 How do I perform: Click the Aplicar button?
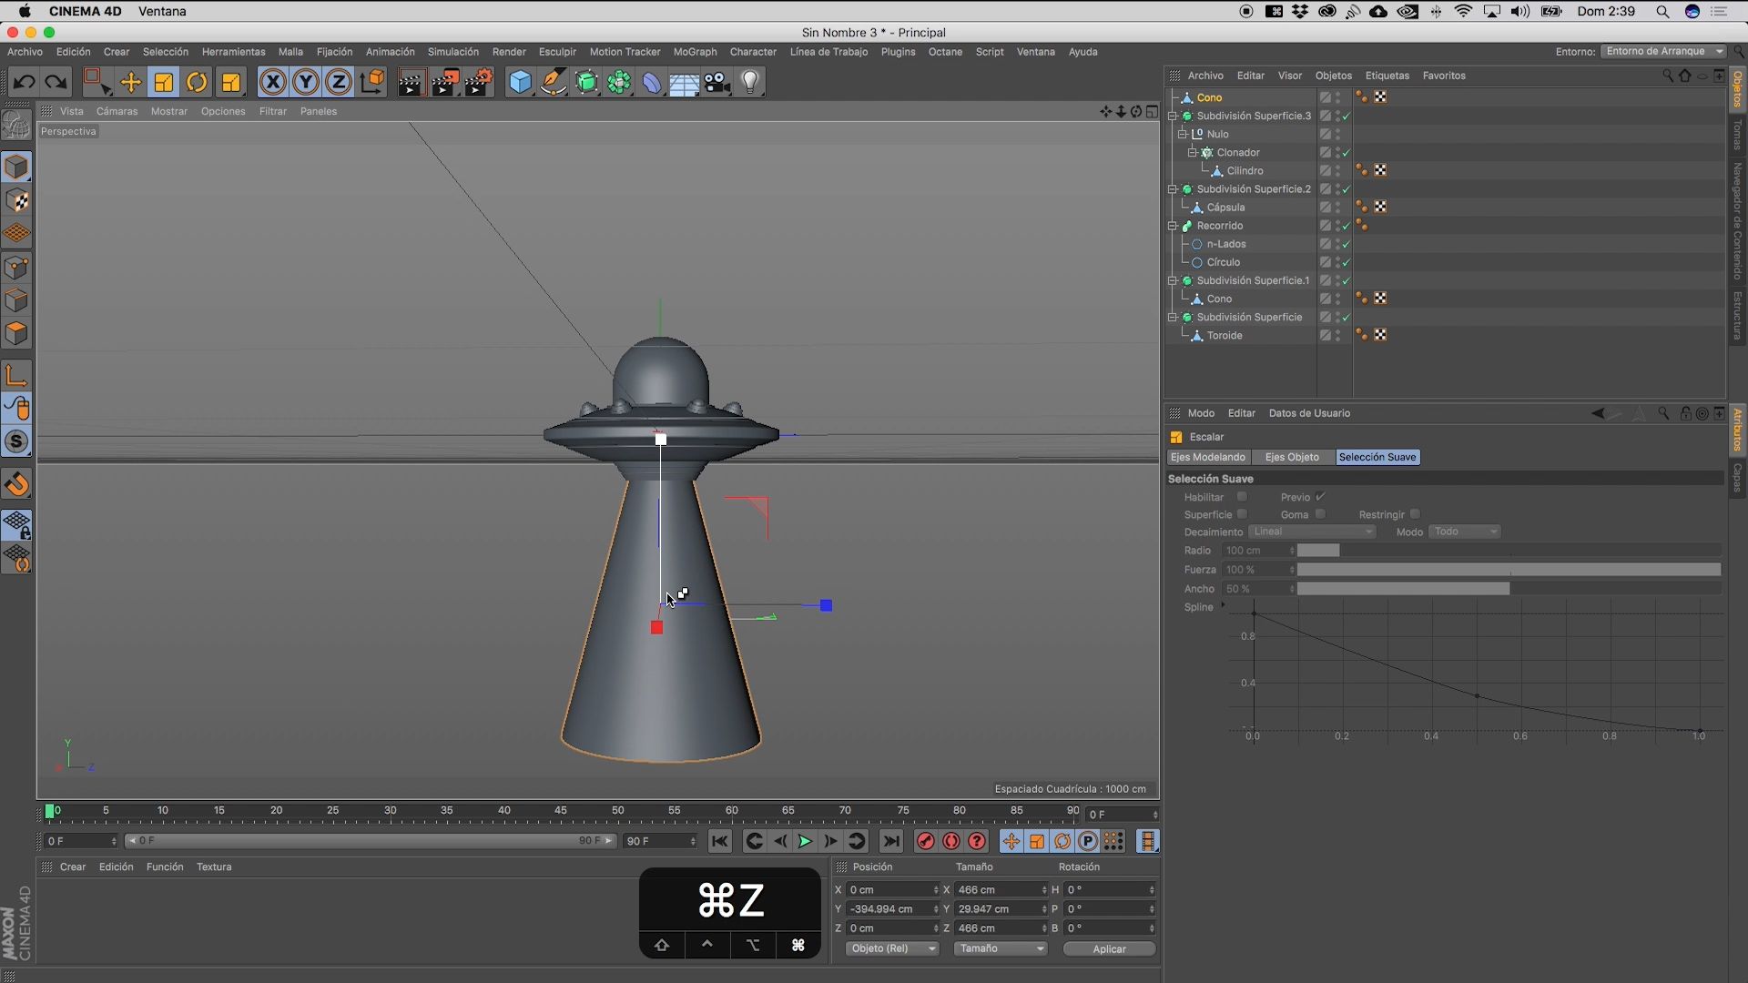click(x=1109, y=948)
